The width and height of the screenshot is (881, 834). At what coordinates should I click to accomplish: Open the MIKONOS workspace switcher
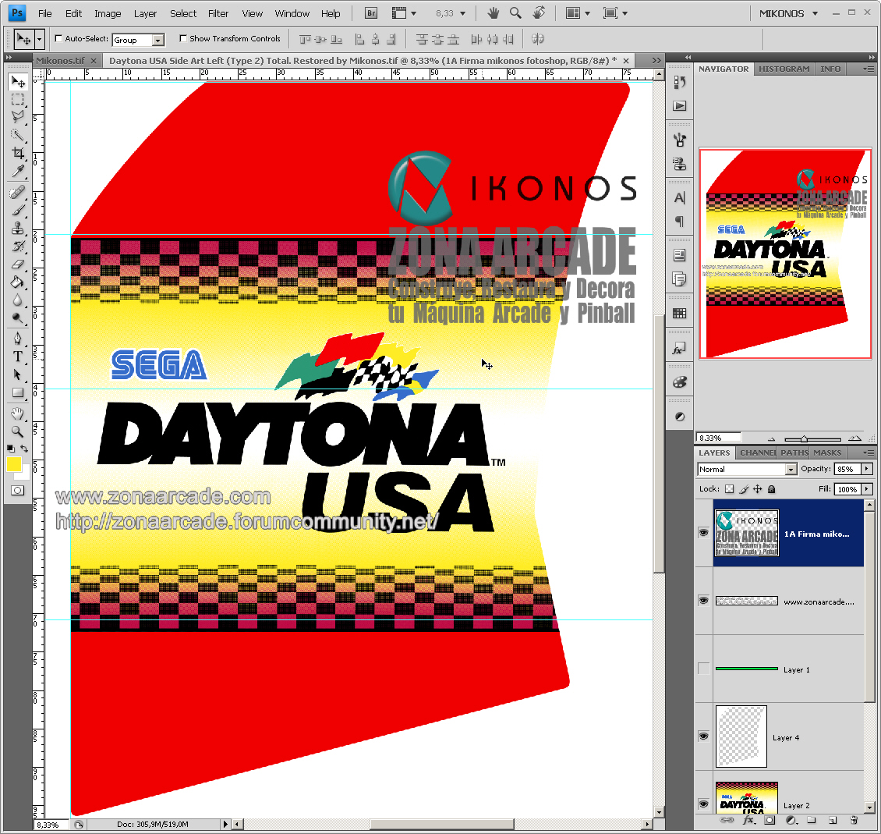point(788,13)
